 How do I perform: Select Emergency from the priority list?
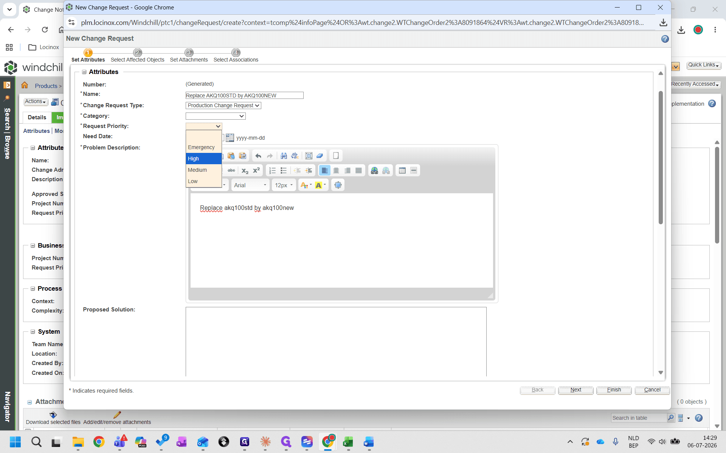coord(203,147)
